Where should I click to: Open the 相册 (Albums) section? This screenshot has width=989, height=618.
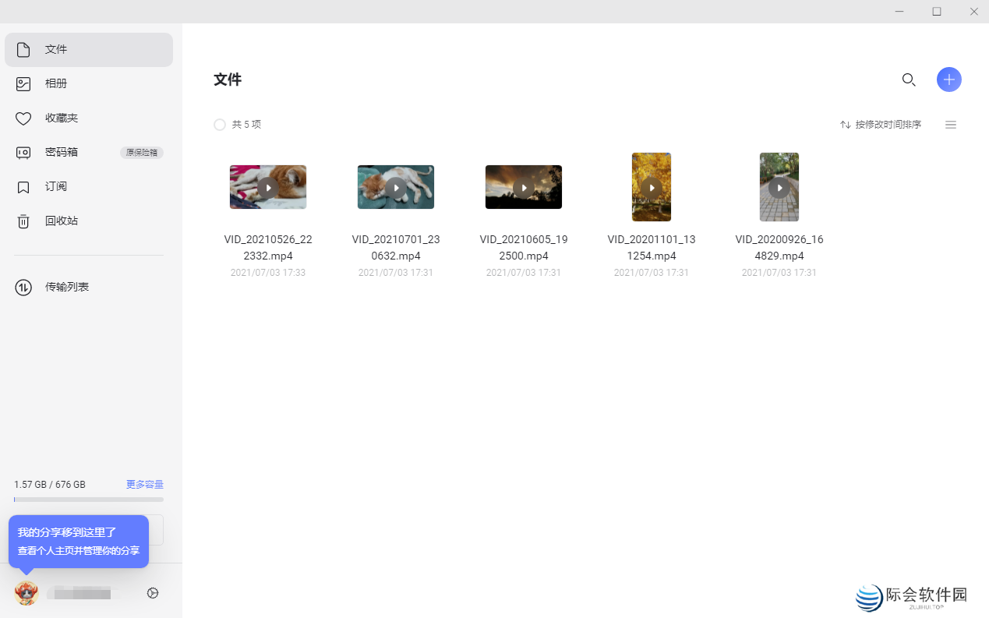pyautogui.click(x=55, y=83)
